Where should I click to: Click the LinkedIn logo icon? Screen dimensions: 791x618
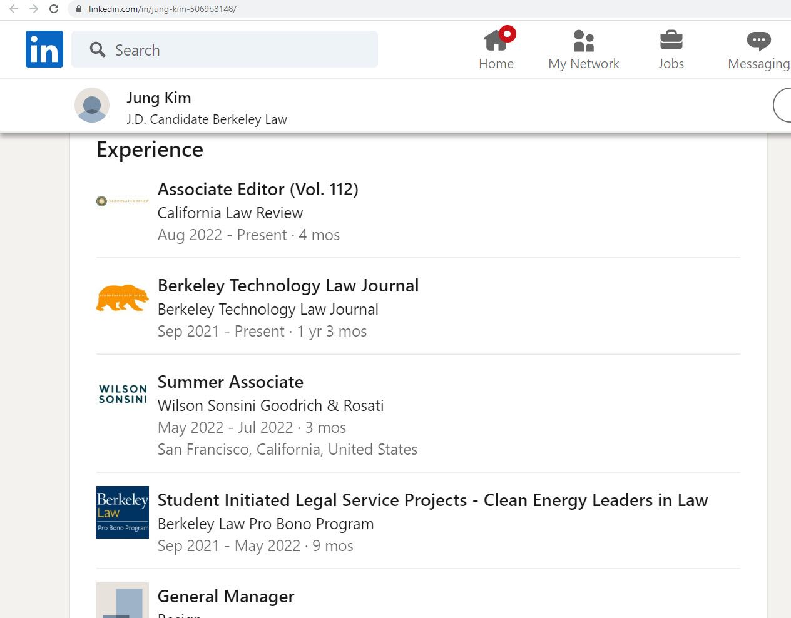(x=44, y=49)
